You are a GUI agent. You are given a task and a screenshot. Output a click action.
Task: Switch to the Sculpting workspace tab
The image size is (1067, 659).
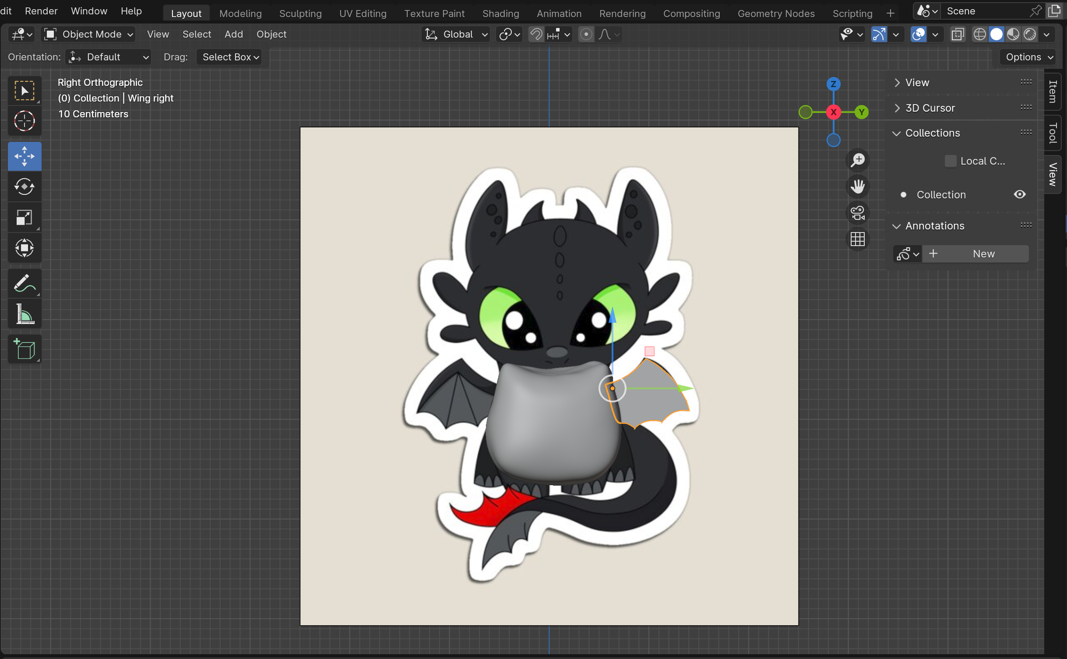(x=301, y=13)
